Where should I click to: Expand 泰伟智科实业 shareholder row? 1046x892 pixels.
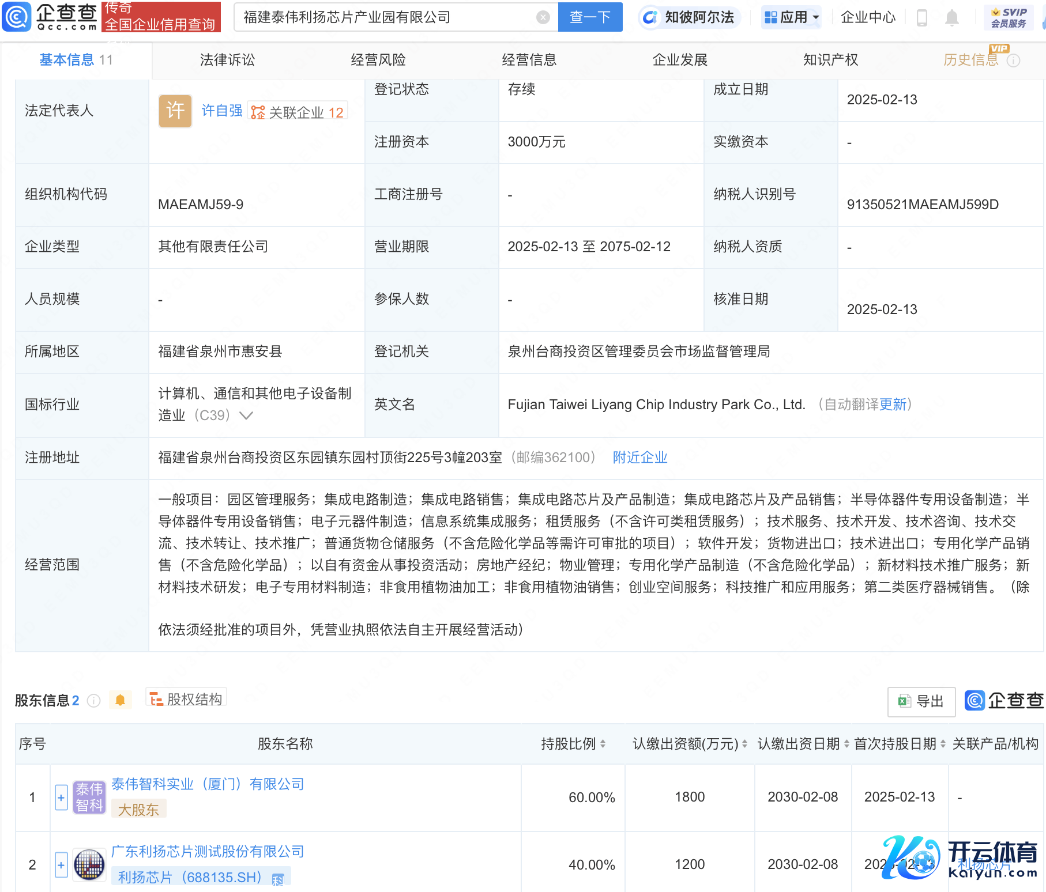(x=61, y=797)
